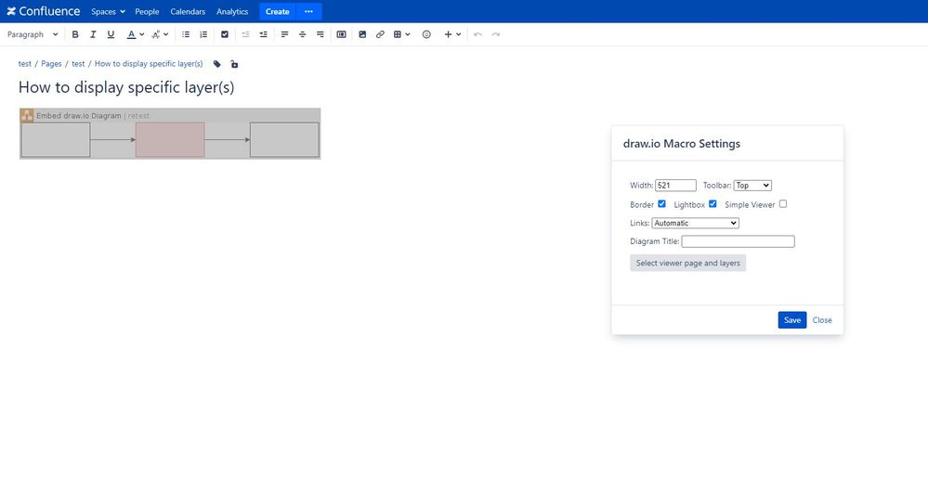Open the page layout tool
Screen dimensions: 928x504
(x=342, y=34)
